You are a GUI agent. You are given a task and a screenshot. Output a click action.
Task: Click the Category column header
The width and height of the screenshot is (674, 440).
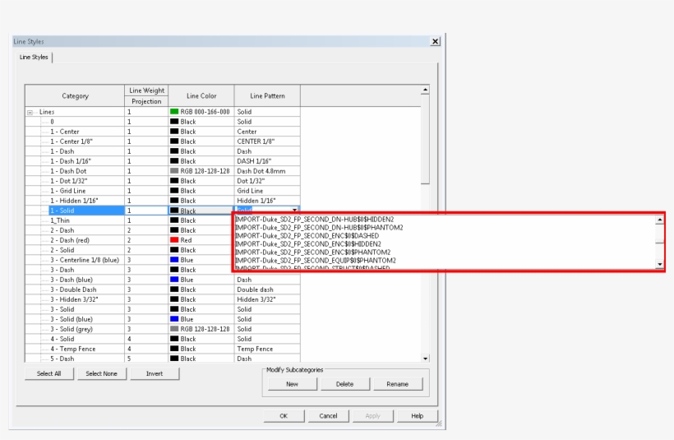click(75, 96)
